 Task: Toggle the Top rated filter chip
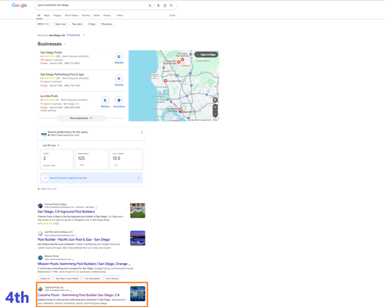click(77, 24)
